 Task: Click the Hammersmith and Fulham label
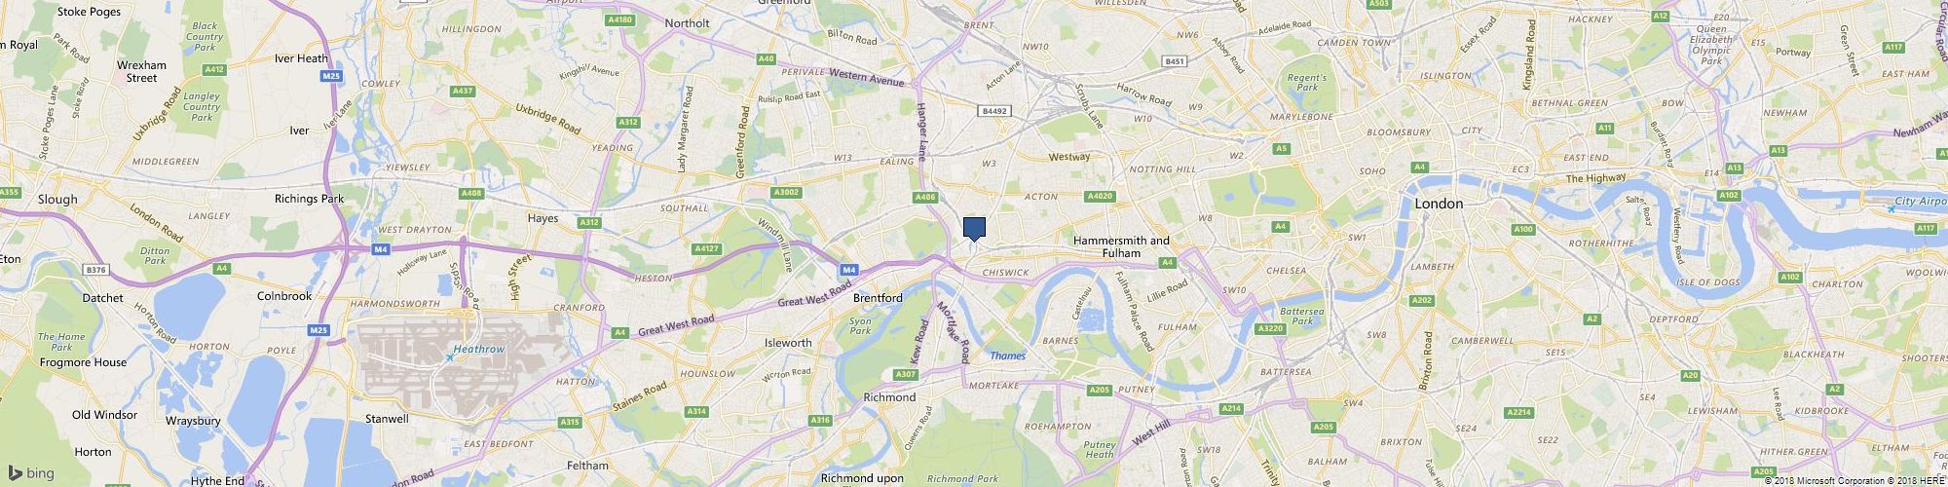(1120, 246)
